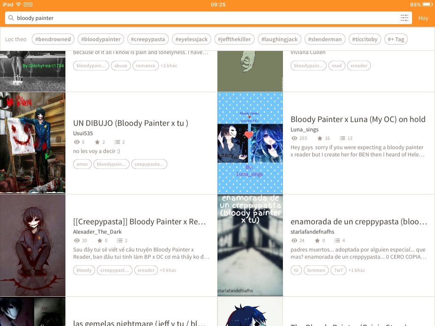Filter by #eyelessjack tag
Screen dimensions: 435x326
(192, 39)
